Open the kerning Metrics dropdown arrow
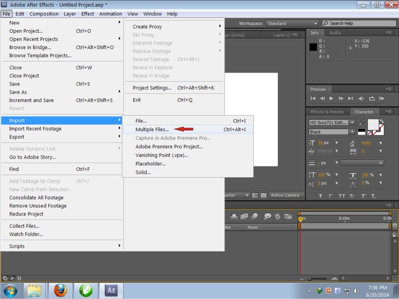Screen dimensions: 399x299 pyautogui.click(x=337, y=151)
